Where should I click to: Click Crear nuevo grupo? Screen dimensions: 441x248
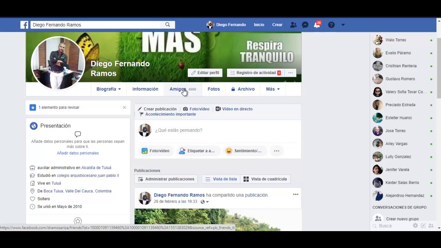(402, 219)
